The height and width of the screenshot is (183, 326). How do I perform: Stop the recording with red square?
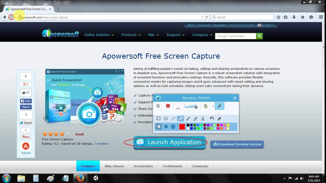(168, 106)
